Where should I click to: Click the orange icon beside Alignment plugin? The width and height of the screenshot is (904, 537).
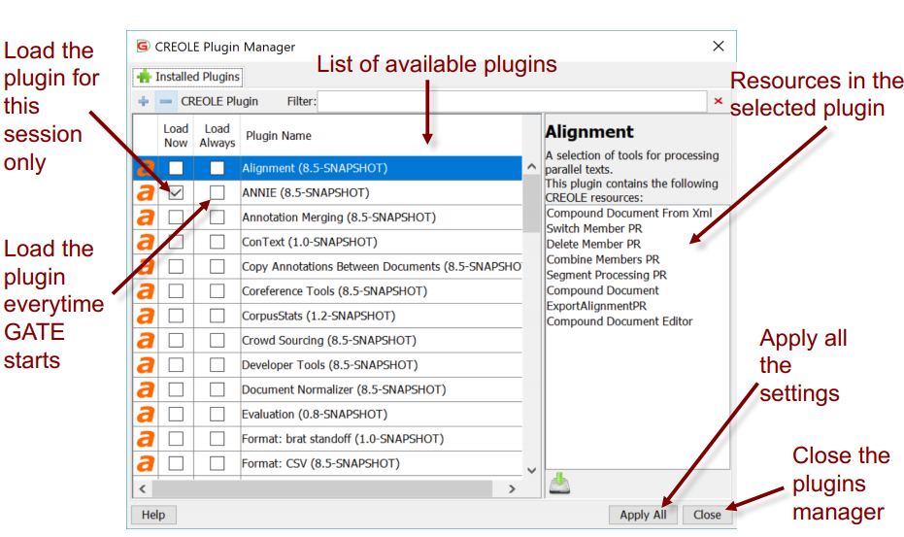(146, 168)
